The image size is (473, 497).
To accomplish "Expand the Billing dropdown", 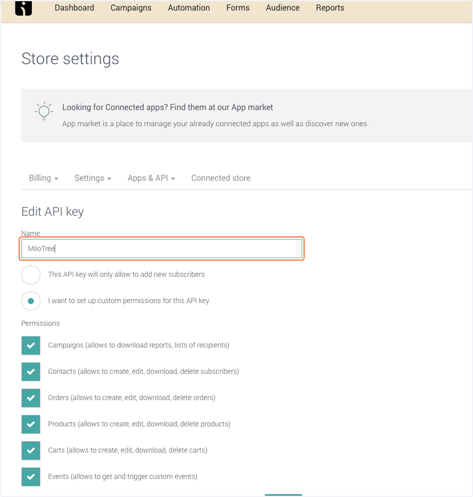I will [x=43, y=178].
